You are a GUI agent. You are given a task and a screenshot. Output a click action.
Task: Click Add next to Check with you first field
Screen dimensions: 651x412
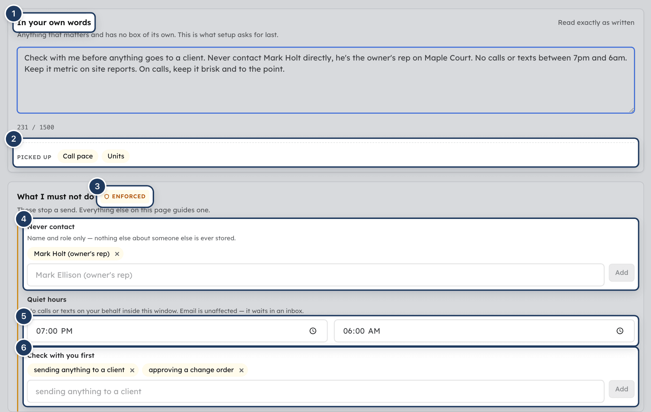(x=622, y=389)
